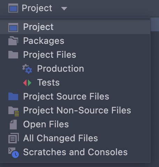Choose the Project view entry

click(75, 27)
